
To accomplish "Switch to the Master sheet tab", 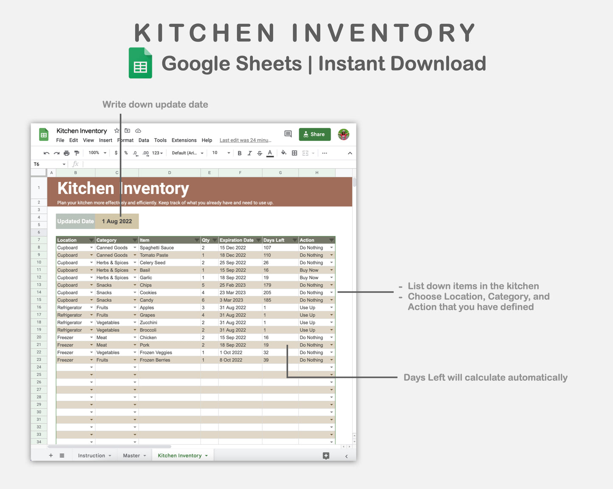I will click(x=132, y=455).
